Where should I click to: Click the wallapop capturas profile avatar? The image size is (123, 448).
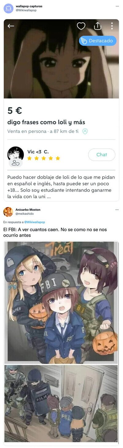point(8,8)
